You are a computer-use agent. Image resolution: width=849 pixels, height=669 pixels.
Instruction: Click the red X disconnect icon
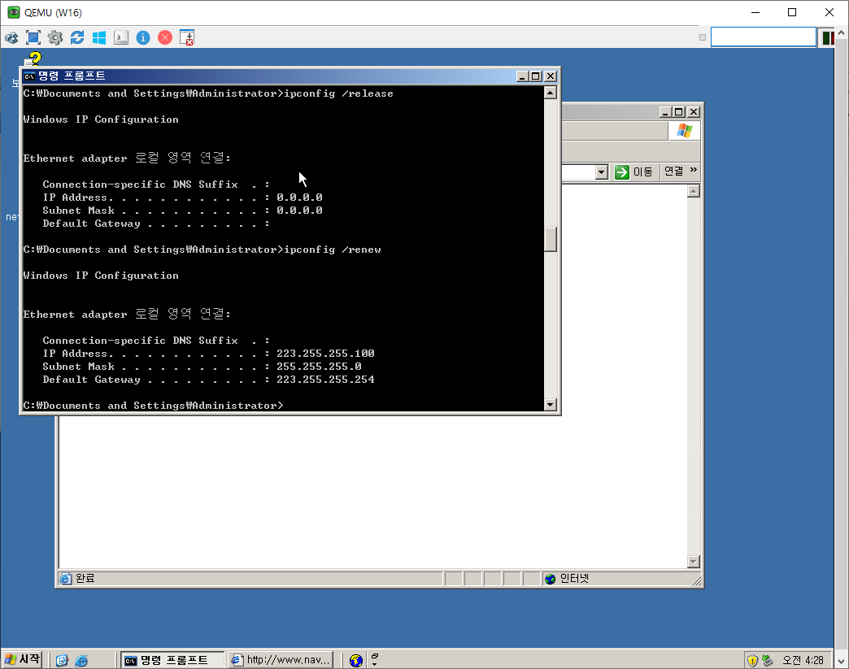pyautogui.click(x=165, y=38)
